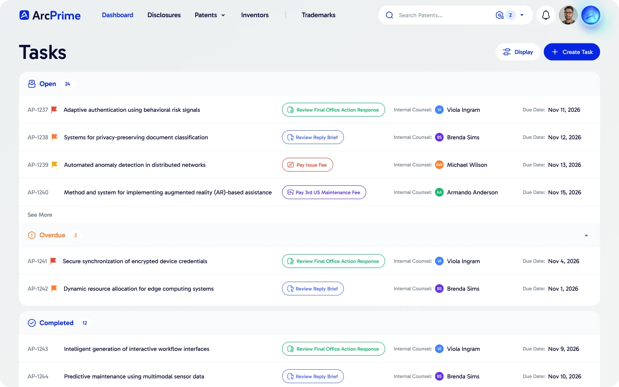Click the orange flag on AP-1238
Viewport: 619px width, 387px height.
55,137
